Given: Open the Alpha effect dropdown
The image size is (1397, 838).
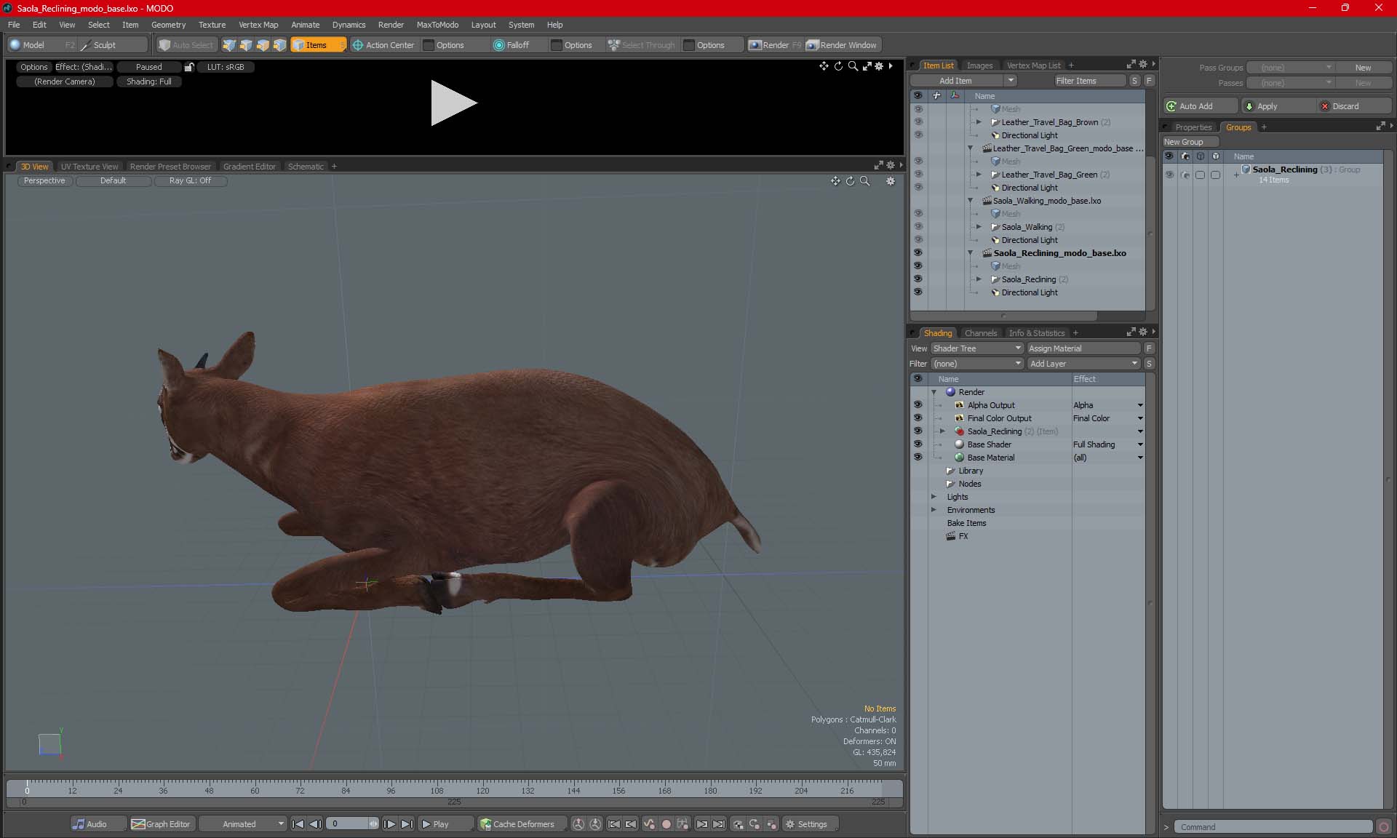Looking at the screenshot, I should pyautogui.click(x=1139, y=405).
